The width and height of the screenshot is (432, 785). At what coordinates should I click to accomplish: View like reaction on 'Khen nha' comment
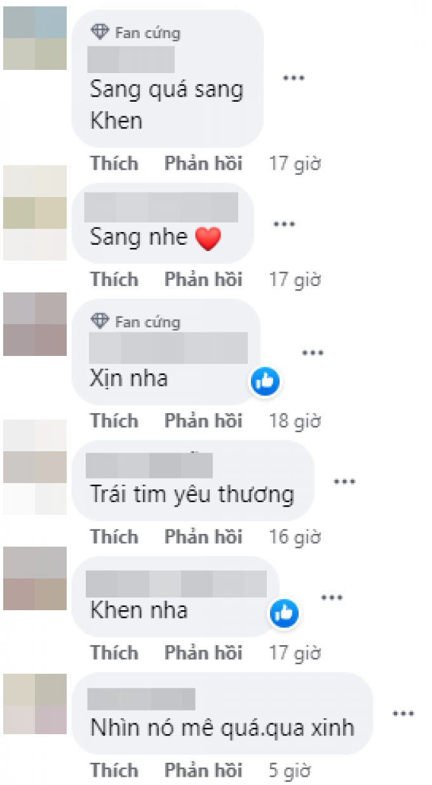point(284,613)
